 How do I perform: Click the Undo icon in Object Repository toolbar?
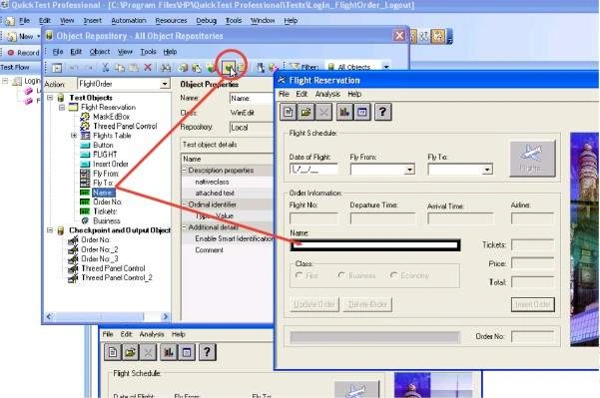pos(74,68)
